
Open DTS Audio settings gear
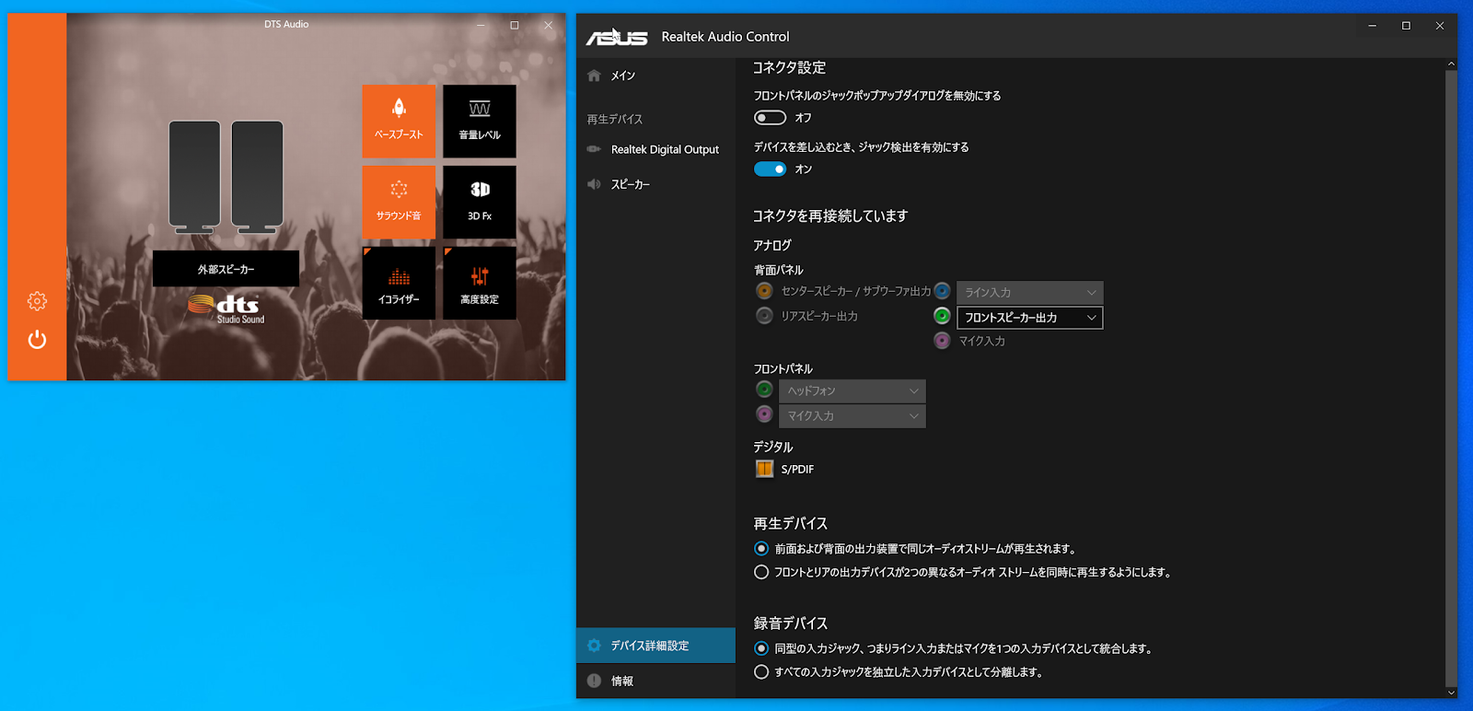point(37,301)
